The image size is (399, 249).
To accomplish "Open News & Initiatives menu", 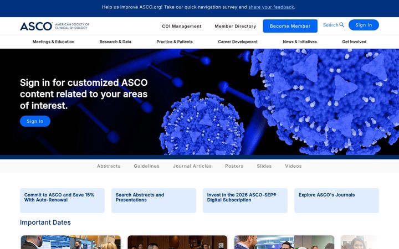I will (x=300, y=41).
